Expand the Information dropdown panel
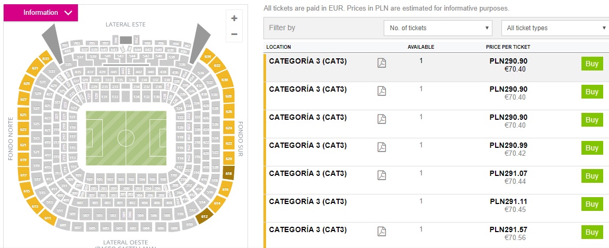This screenshot has height=248, width=609. 41,13
